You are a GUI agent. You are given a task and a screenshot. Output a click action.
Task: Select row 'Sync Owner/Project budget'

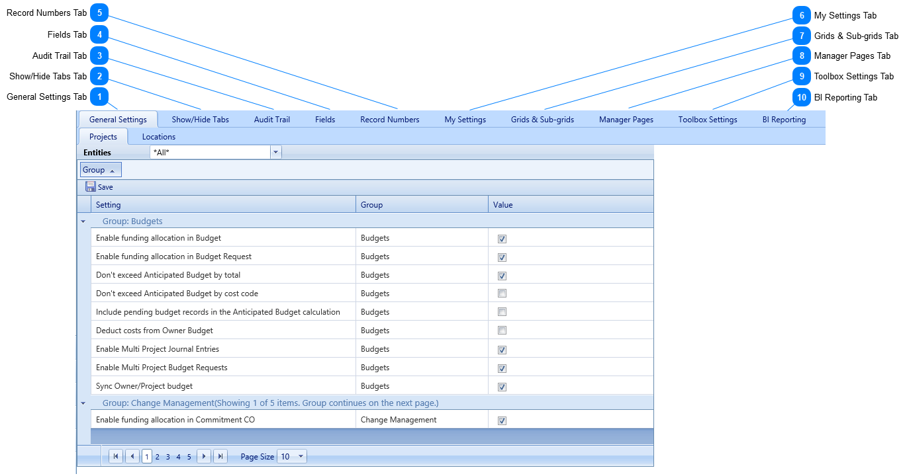(x=372, y=385)
